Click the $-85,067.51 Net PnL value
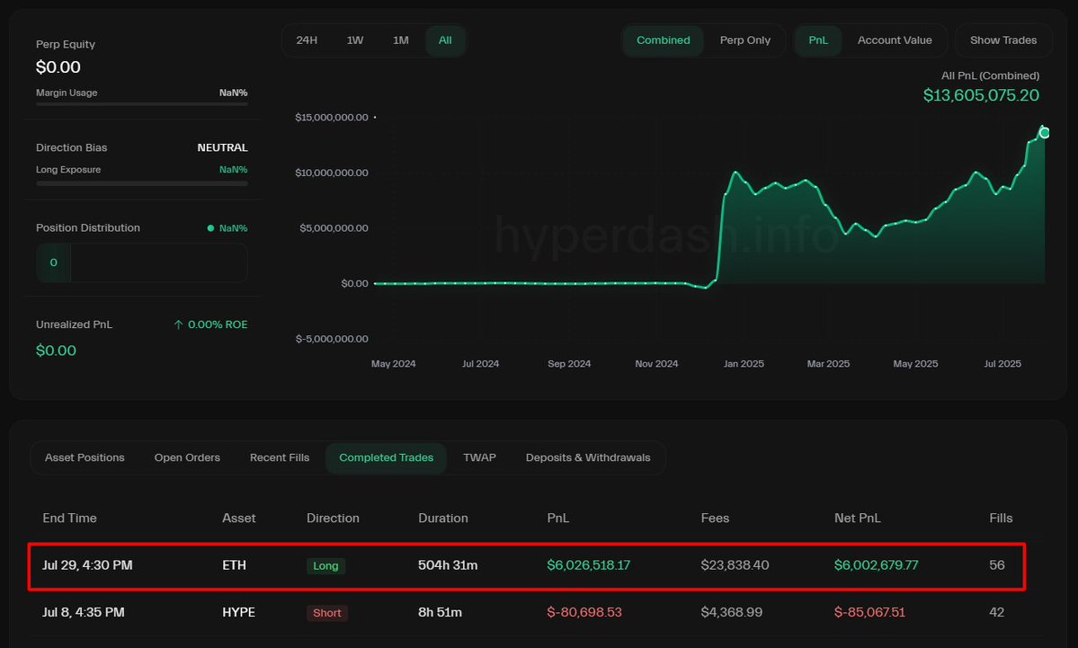Viewport: 1078px width, 648px height. [869, 612]
